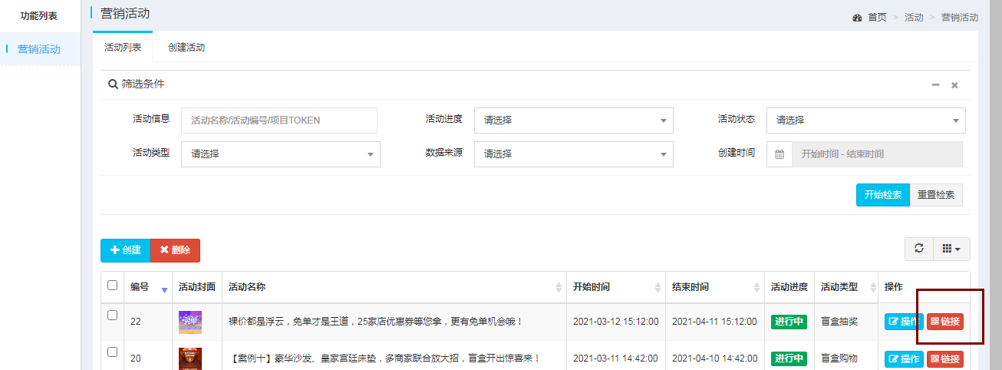The width and height of the screenshot is (1002, 370).
Task: Click the 重置检索 button
Action: [x=936, y=195]
